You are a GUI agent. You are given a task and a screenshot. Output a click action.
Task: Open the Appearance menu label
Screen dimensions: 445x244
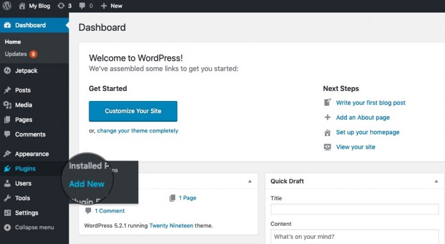click(x=32, y=154)
